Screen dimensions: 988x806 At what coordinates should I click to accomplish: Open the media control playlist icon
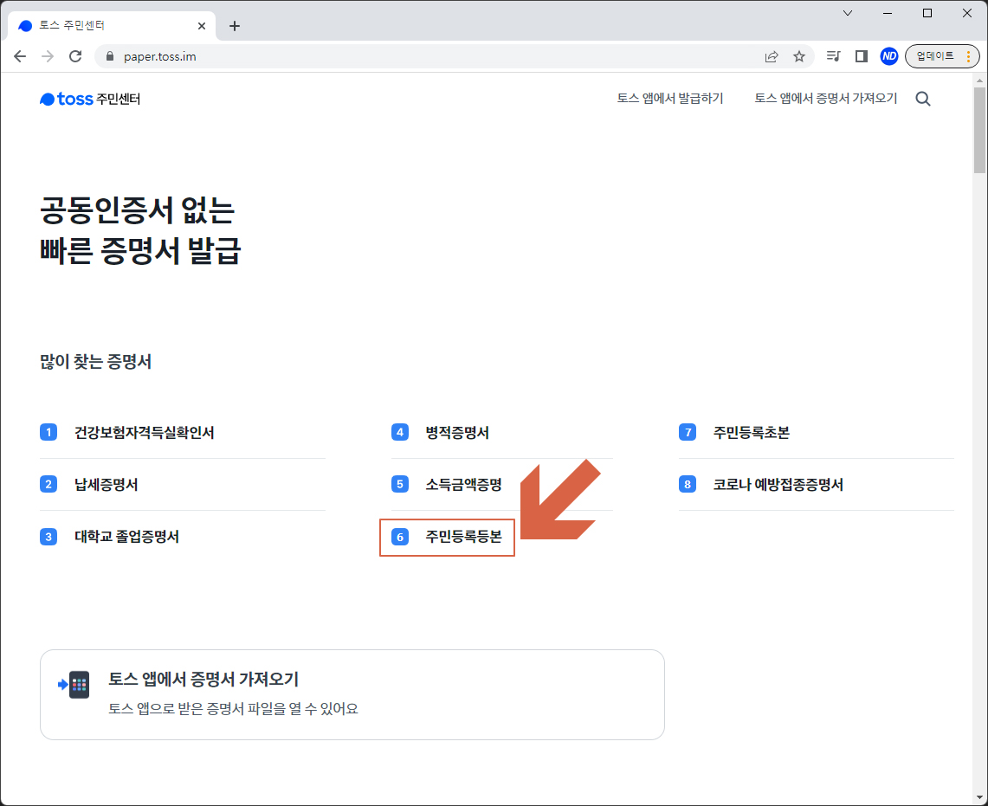[x=834, y=56]
